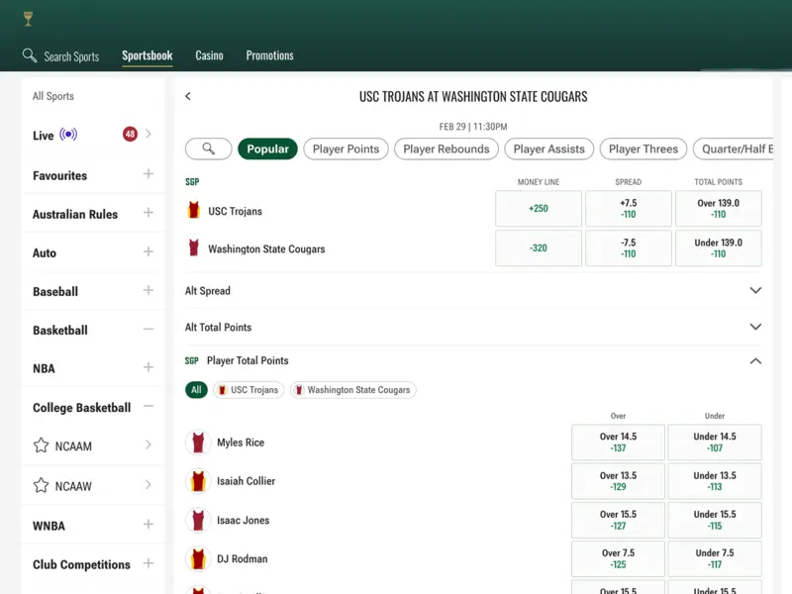792x594 pixels.
Task: Collapse the Player Total Points section
Action: [755, 361]
